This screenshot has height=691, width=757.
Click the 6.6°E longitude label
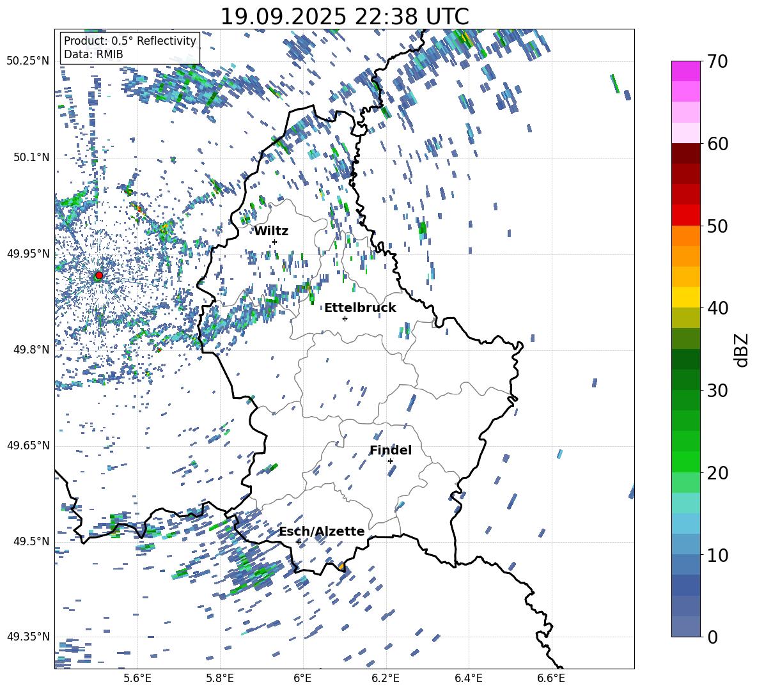pos(551,678)
